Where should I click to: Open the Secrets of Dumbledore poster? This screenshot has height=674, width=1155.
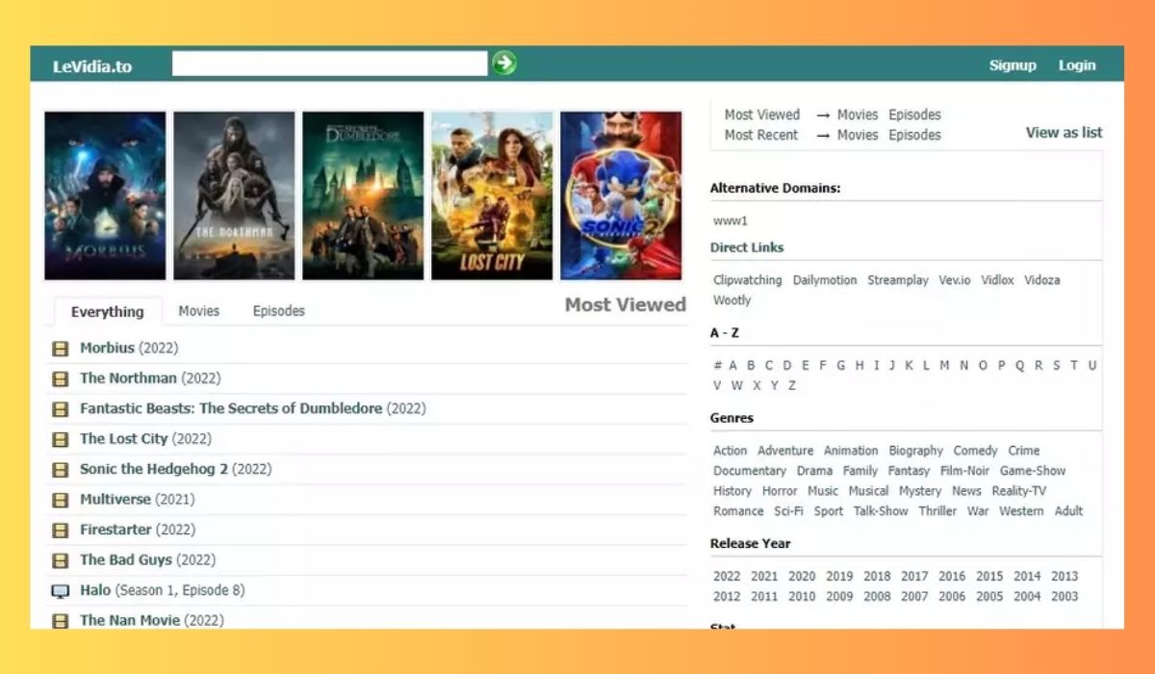(x=363, y=195)
